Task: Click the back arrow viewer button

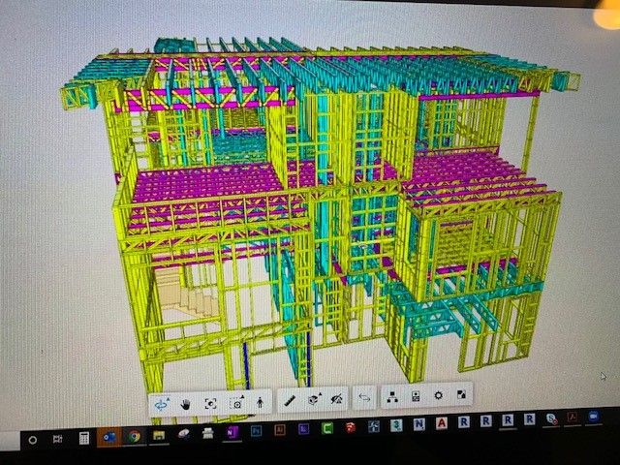Action: tap(364, 398)
